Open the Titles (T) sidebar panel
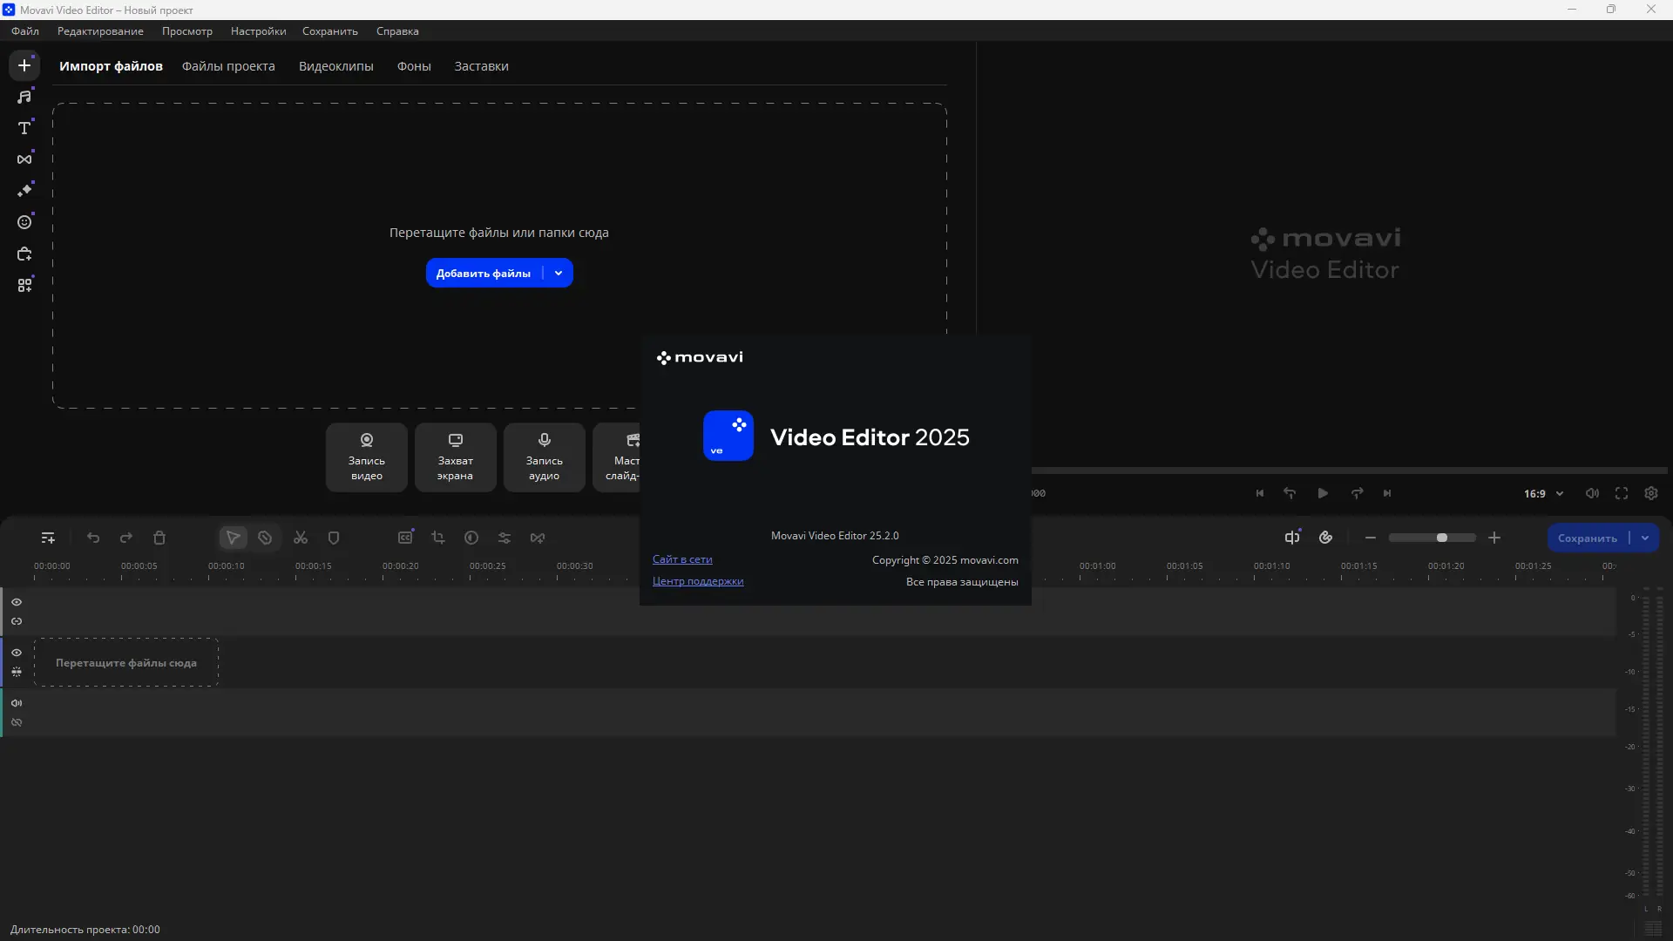Image resolution: width=1673 pixels, height=941 pixels. pyautogui.click(x=24, y=128)
